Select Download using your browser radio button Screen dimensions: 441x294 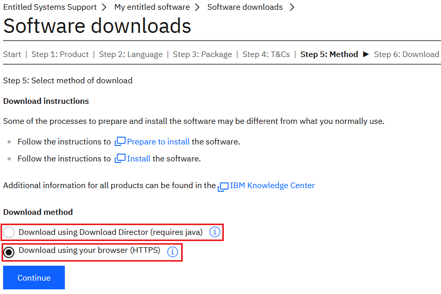click(9, 252)
